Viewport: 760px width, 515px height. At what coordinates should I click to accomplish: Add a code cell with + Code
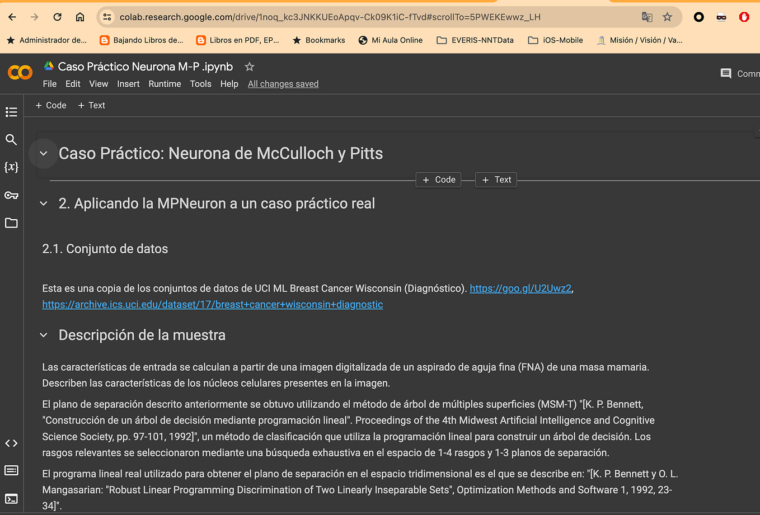click(x=50, y=105)
